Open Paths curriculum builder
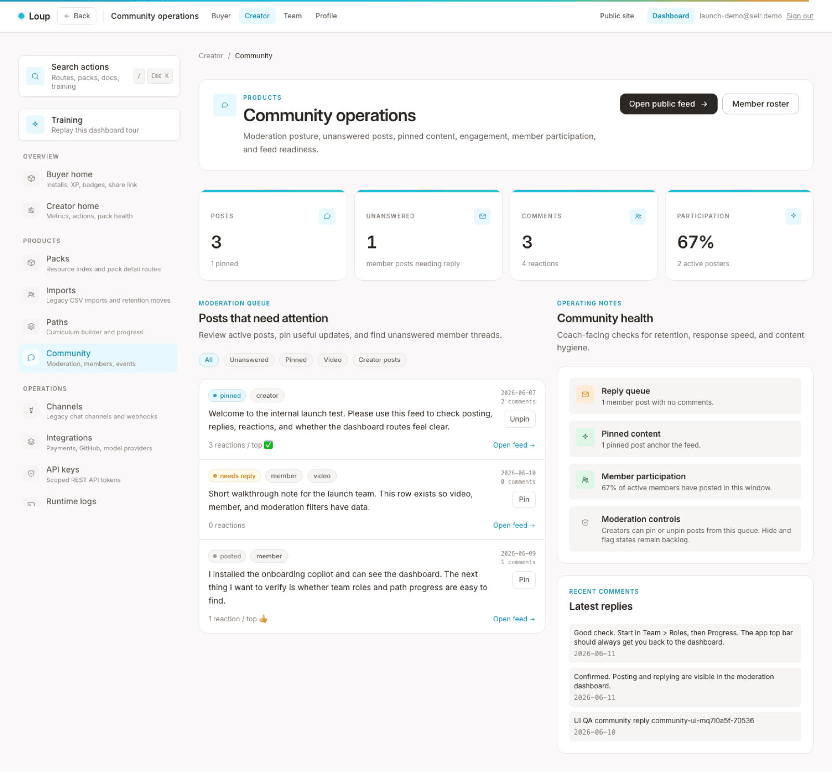832x772 pixels. point(98,326)
